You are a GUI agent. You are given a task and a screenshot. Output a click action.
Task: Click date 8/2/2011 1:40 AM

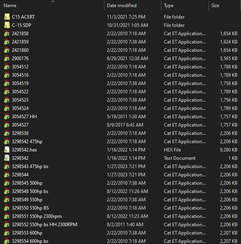(125, 225)
